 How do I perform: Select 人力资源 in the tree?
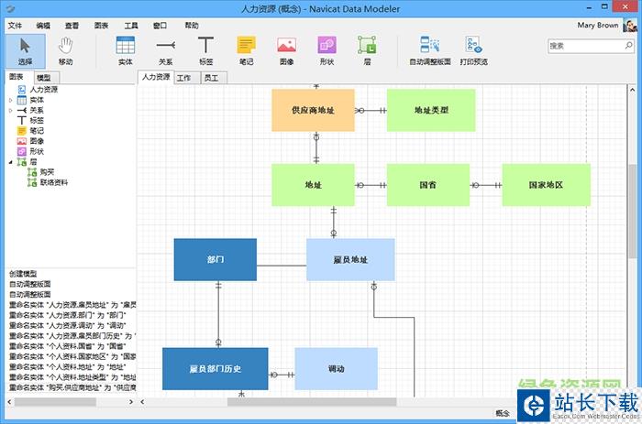click(43, 90)
